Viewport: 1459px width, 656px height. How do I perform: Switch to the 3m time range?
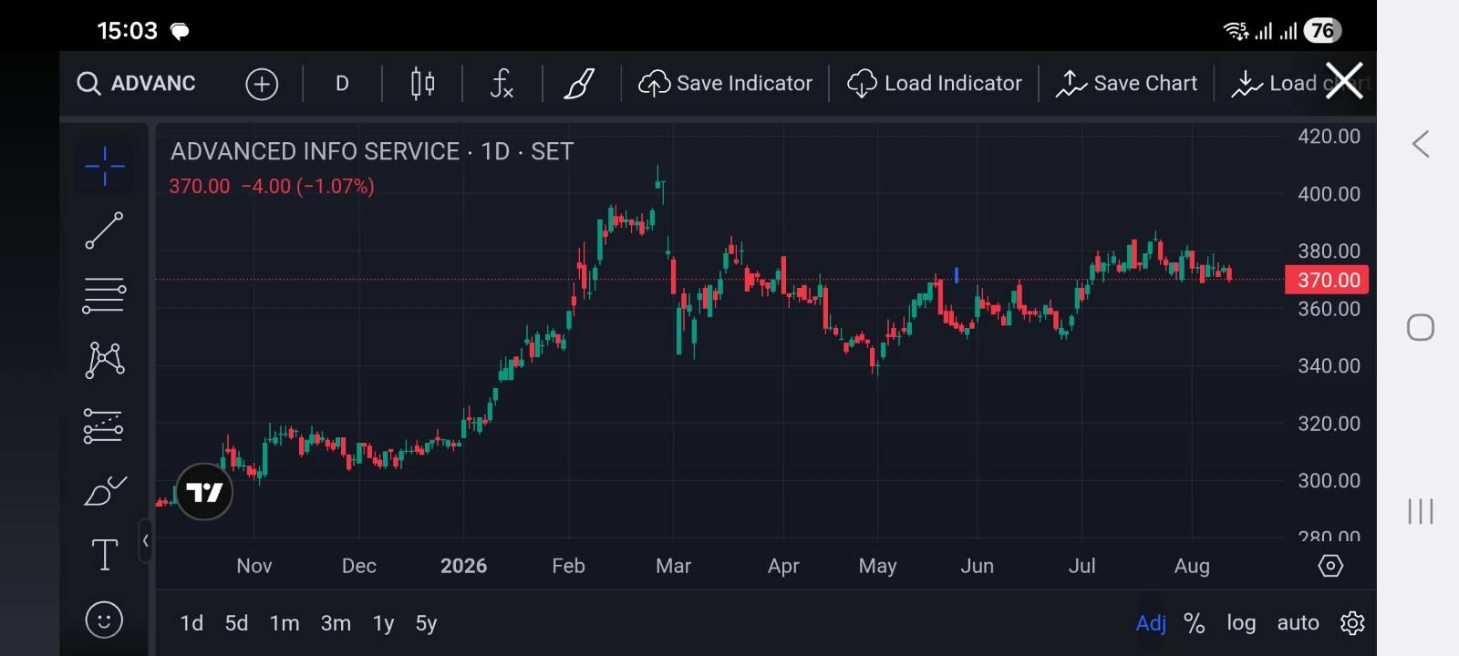tap(336, 623)
